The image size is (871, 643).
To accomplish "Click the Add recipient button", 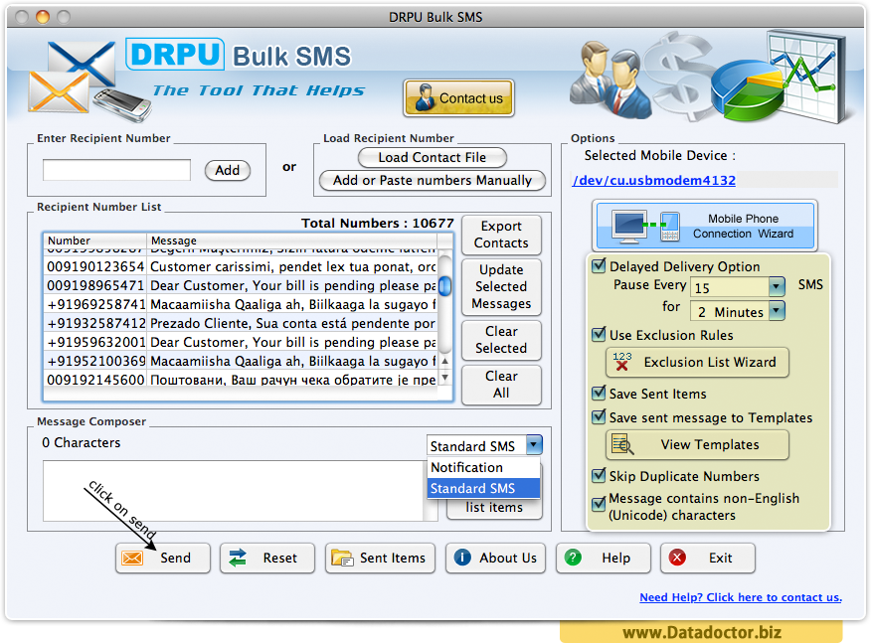I will point(228,171).
